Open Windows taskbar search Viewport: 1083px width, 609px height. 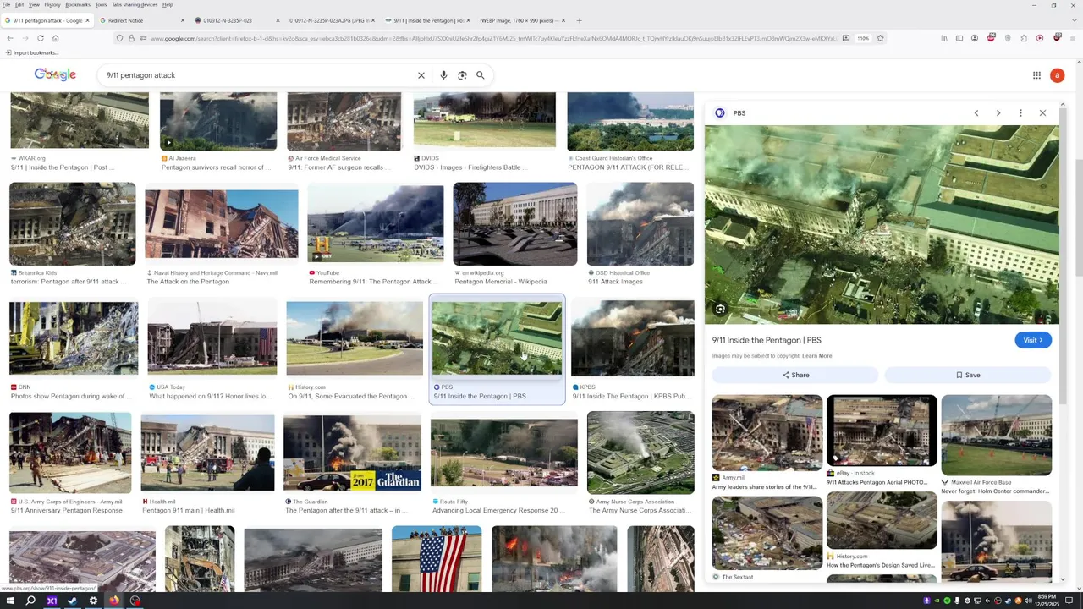pyautogui.click(x=30, y=601)
